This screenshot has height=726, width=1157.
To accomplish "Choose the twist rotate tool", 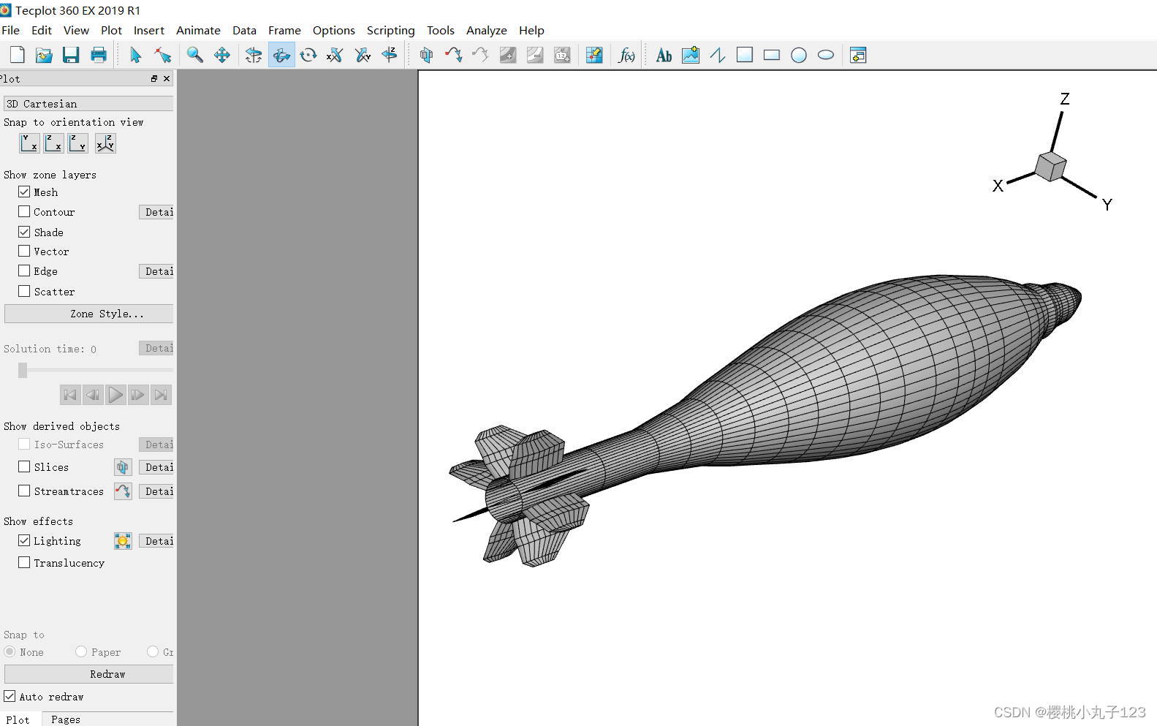I will (308, 55).
